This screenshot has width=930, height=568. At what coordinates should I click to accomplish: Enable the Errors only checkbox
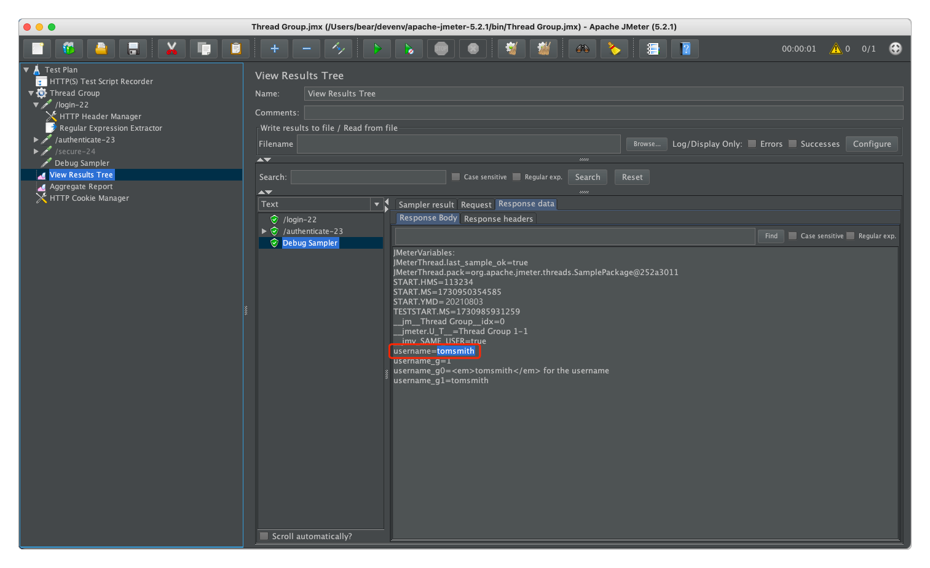coord(752,144)
